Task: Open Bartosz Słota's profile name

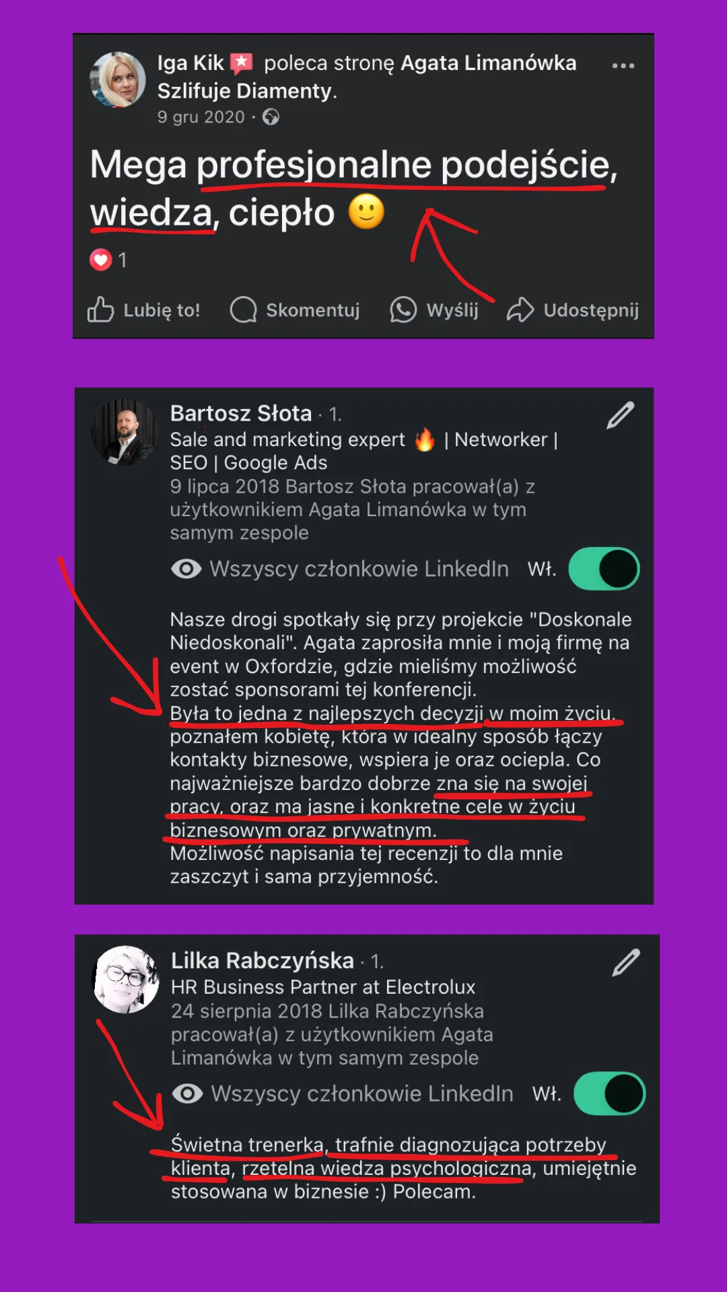Action: coord(241,413)
